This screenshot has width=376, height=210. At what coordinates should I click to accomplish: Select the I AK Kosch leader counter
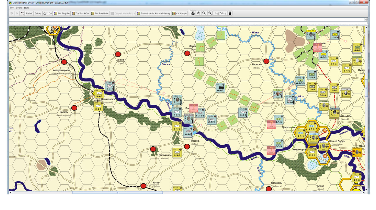pos(278,94)
